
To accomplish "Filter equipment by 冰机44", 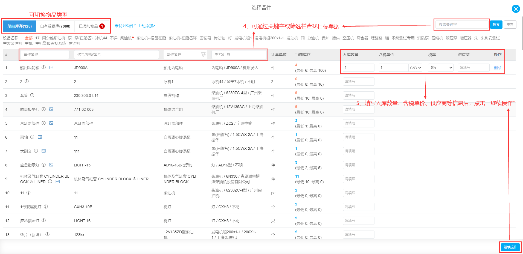I will tap(101, 38).
